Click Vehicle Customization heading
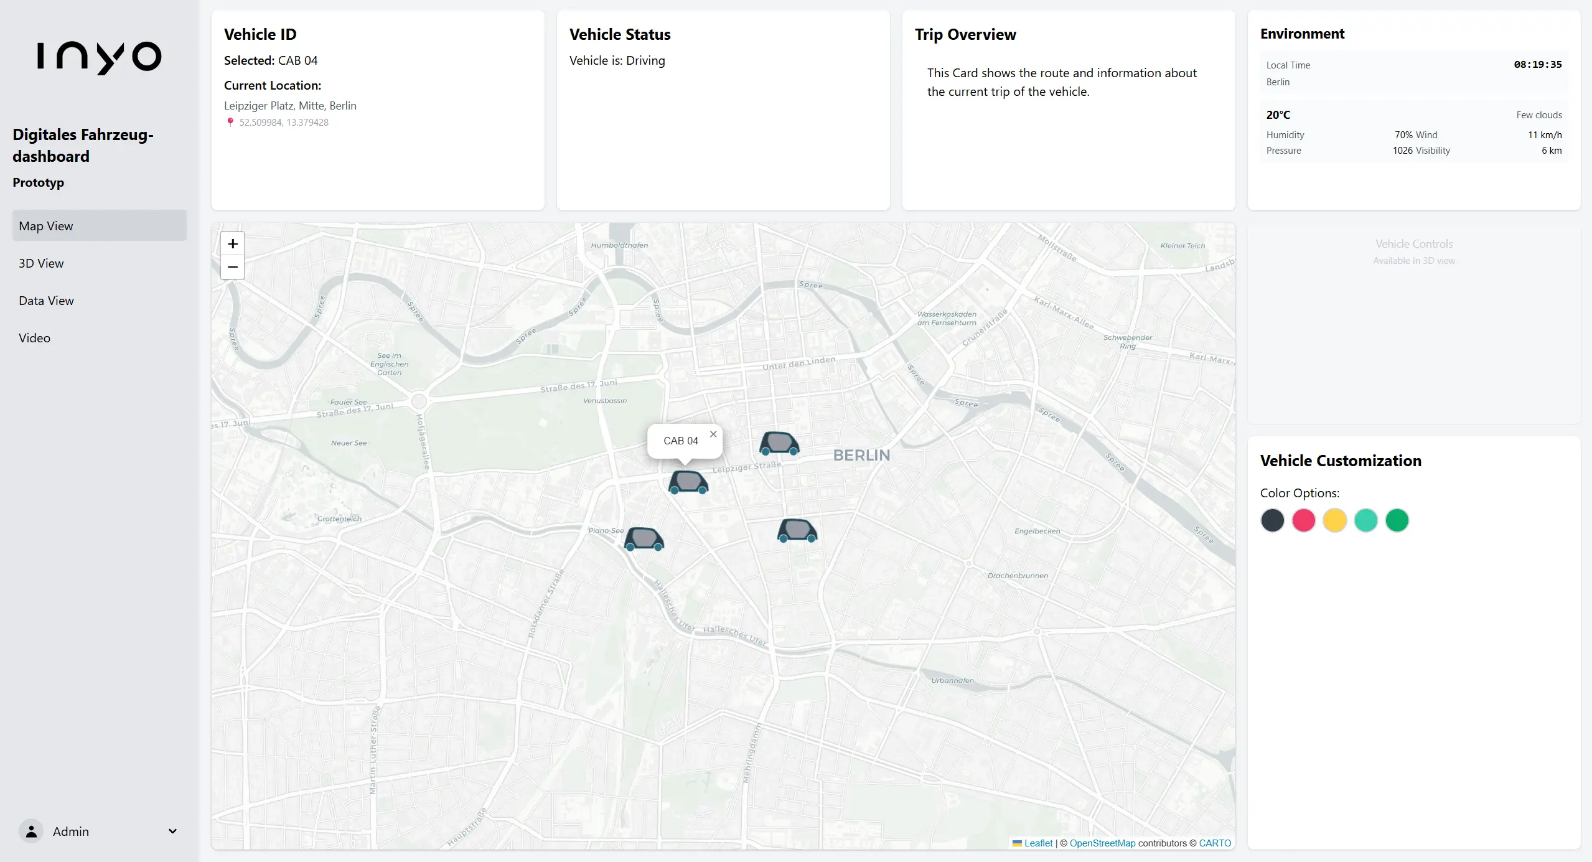 point(1341,461)
